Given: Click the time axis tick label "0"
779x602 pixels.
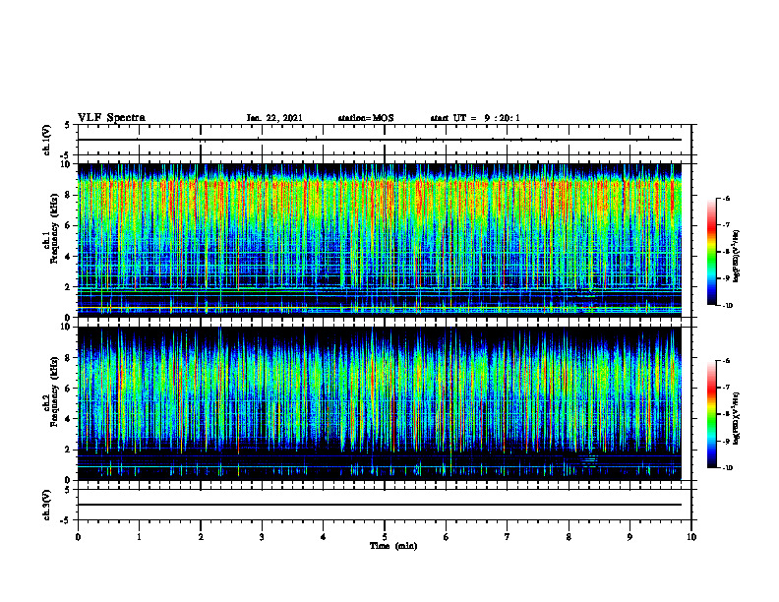Looking at the screenshot, I should point(78,537).
